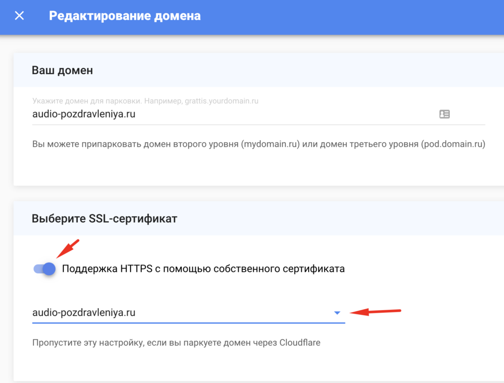Screen dimensions: 504x383
Task: Click the label 'Поддержка HTTPS с помощью собственного сертификата'
Action: [203, 269]
